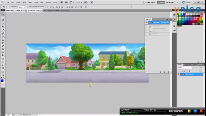Select the History Brush tool
Viewport: 206px width, 116px height.
(3, 43)
